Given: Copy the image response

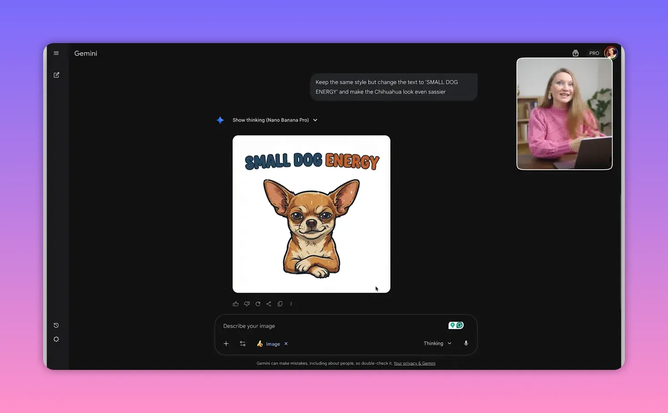Looking at the screenshot, I should [x=280, y=304].
